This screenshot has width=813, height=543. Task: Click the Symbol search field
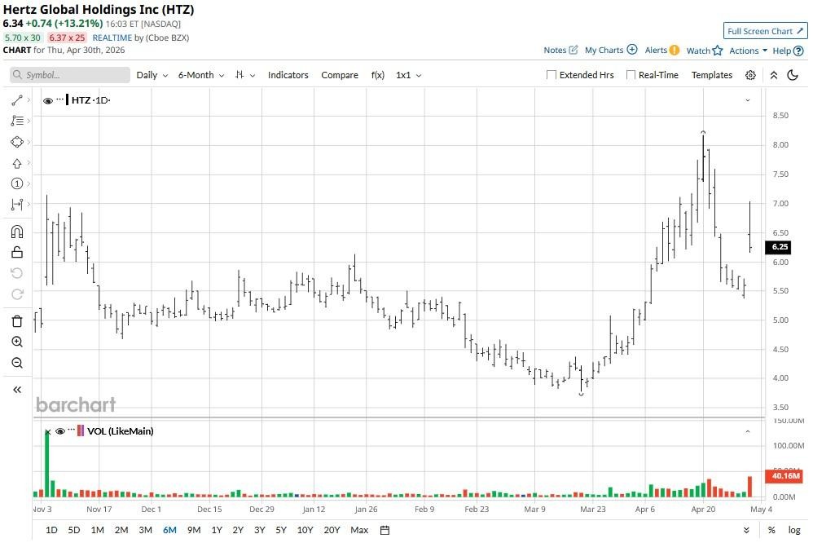point(69,75)
